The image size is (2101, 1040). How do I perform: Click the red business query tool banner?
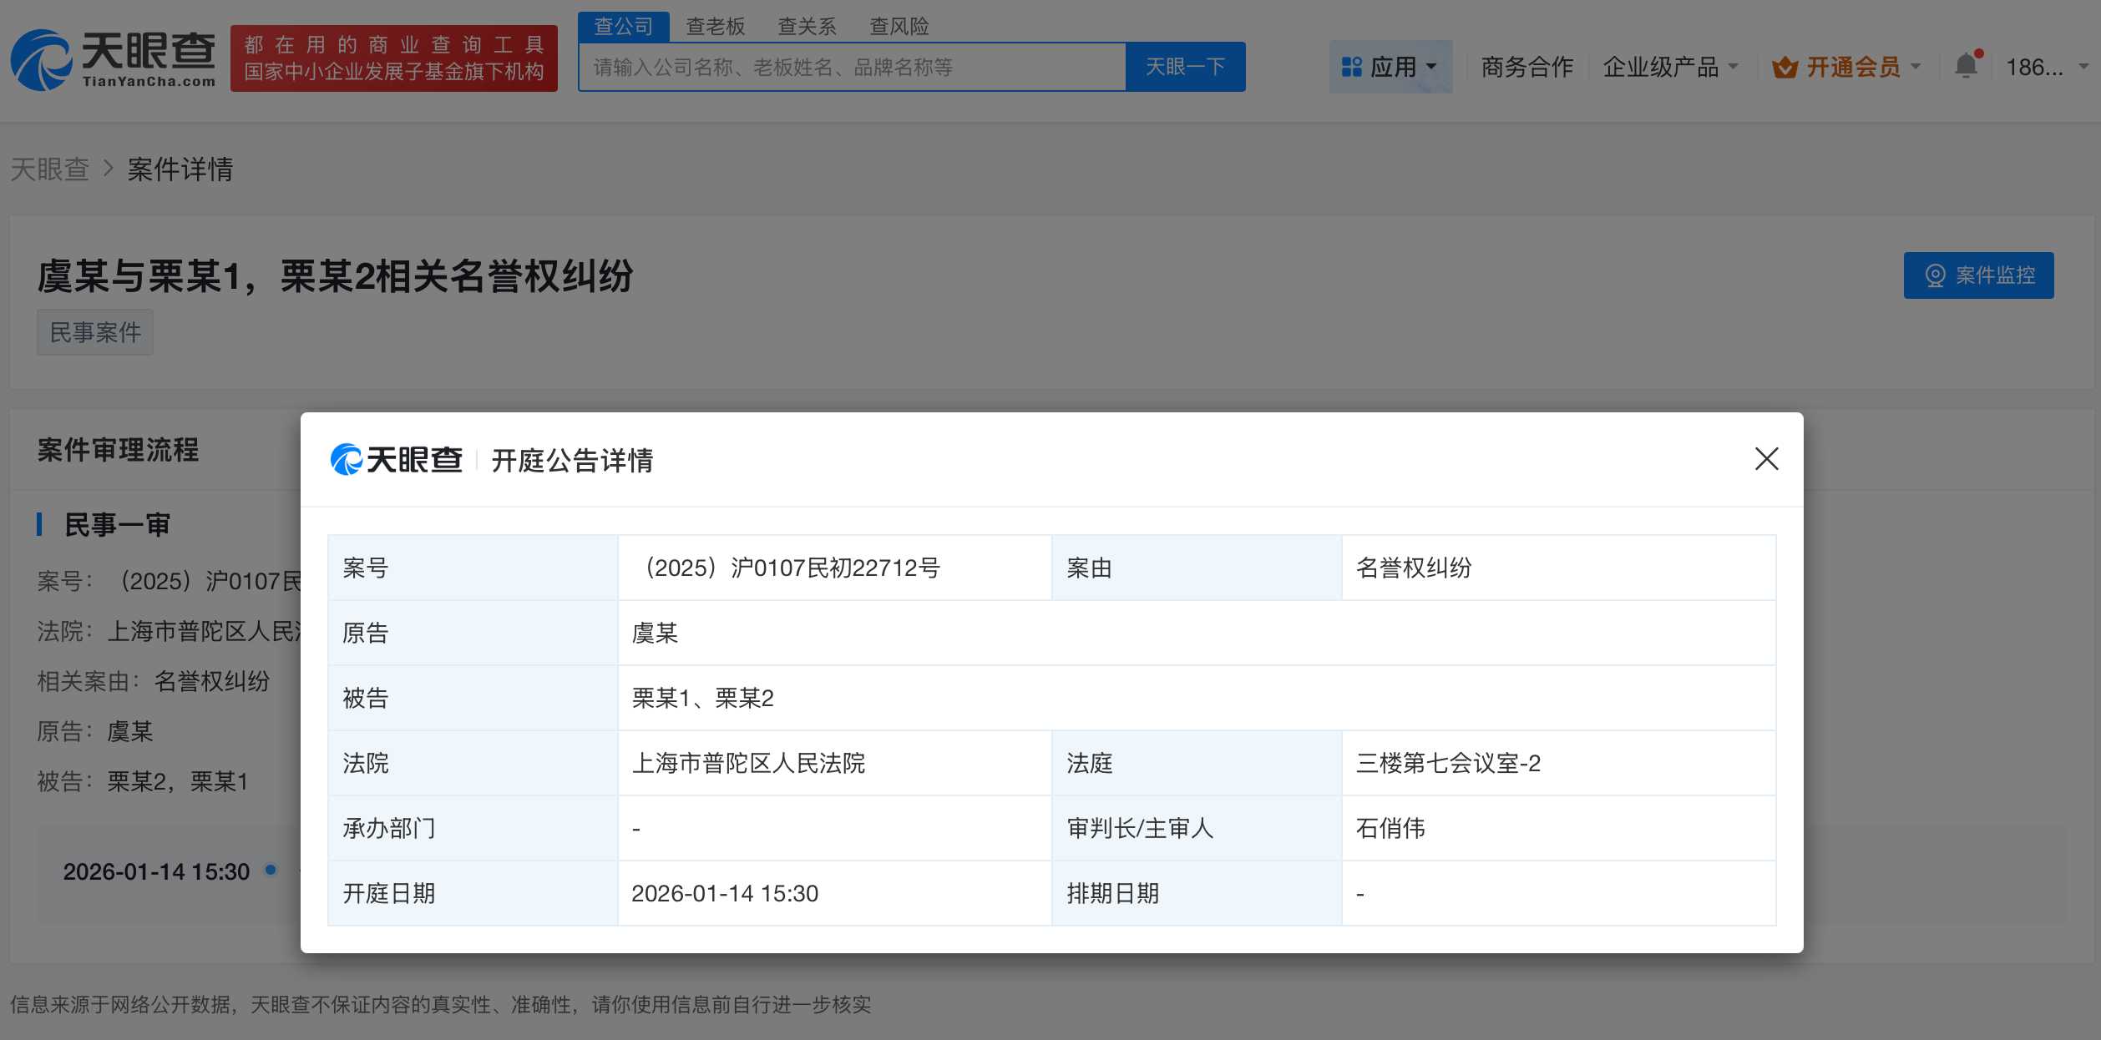(x=392, y=58)
